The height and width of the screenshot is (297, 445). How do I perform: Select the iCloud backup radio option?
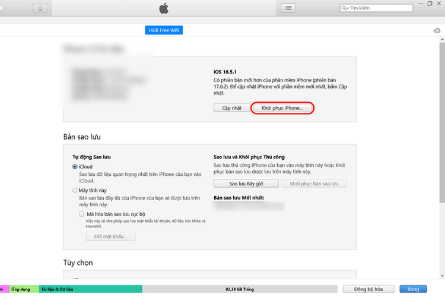click(x=75, y=166)
